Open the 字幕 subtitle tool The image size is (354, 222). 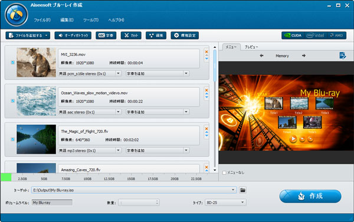(106, 35)
